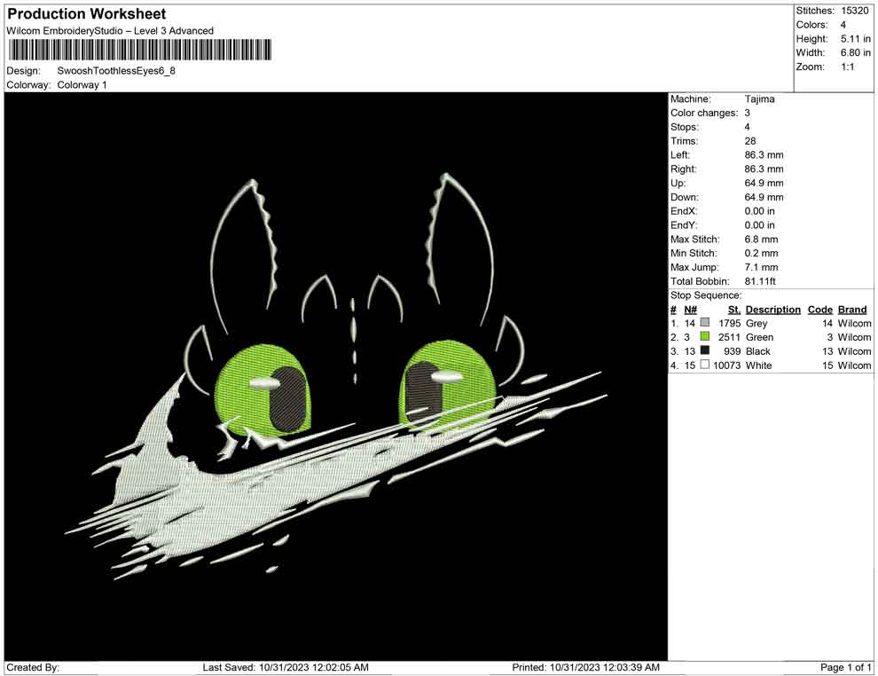Click the 'Color changes:' label
The width and height of the screenshot is (878, 676).
pos(704,113)
